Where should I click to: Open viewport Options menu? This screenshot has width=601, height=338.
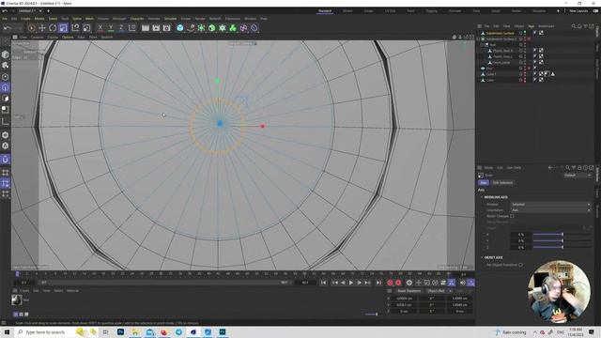[x=68, y=38]
